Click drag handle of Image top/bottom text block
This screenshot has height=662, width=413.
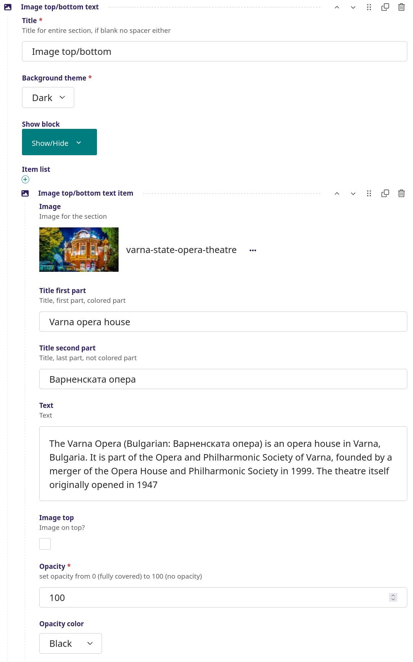pos(369,7)
